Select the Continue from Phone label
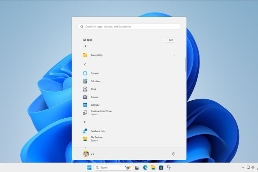258x172 pixels. coord(101,111)
